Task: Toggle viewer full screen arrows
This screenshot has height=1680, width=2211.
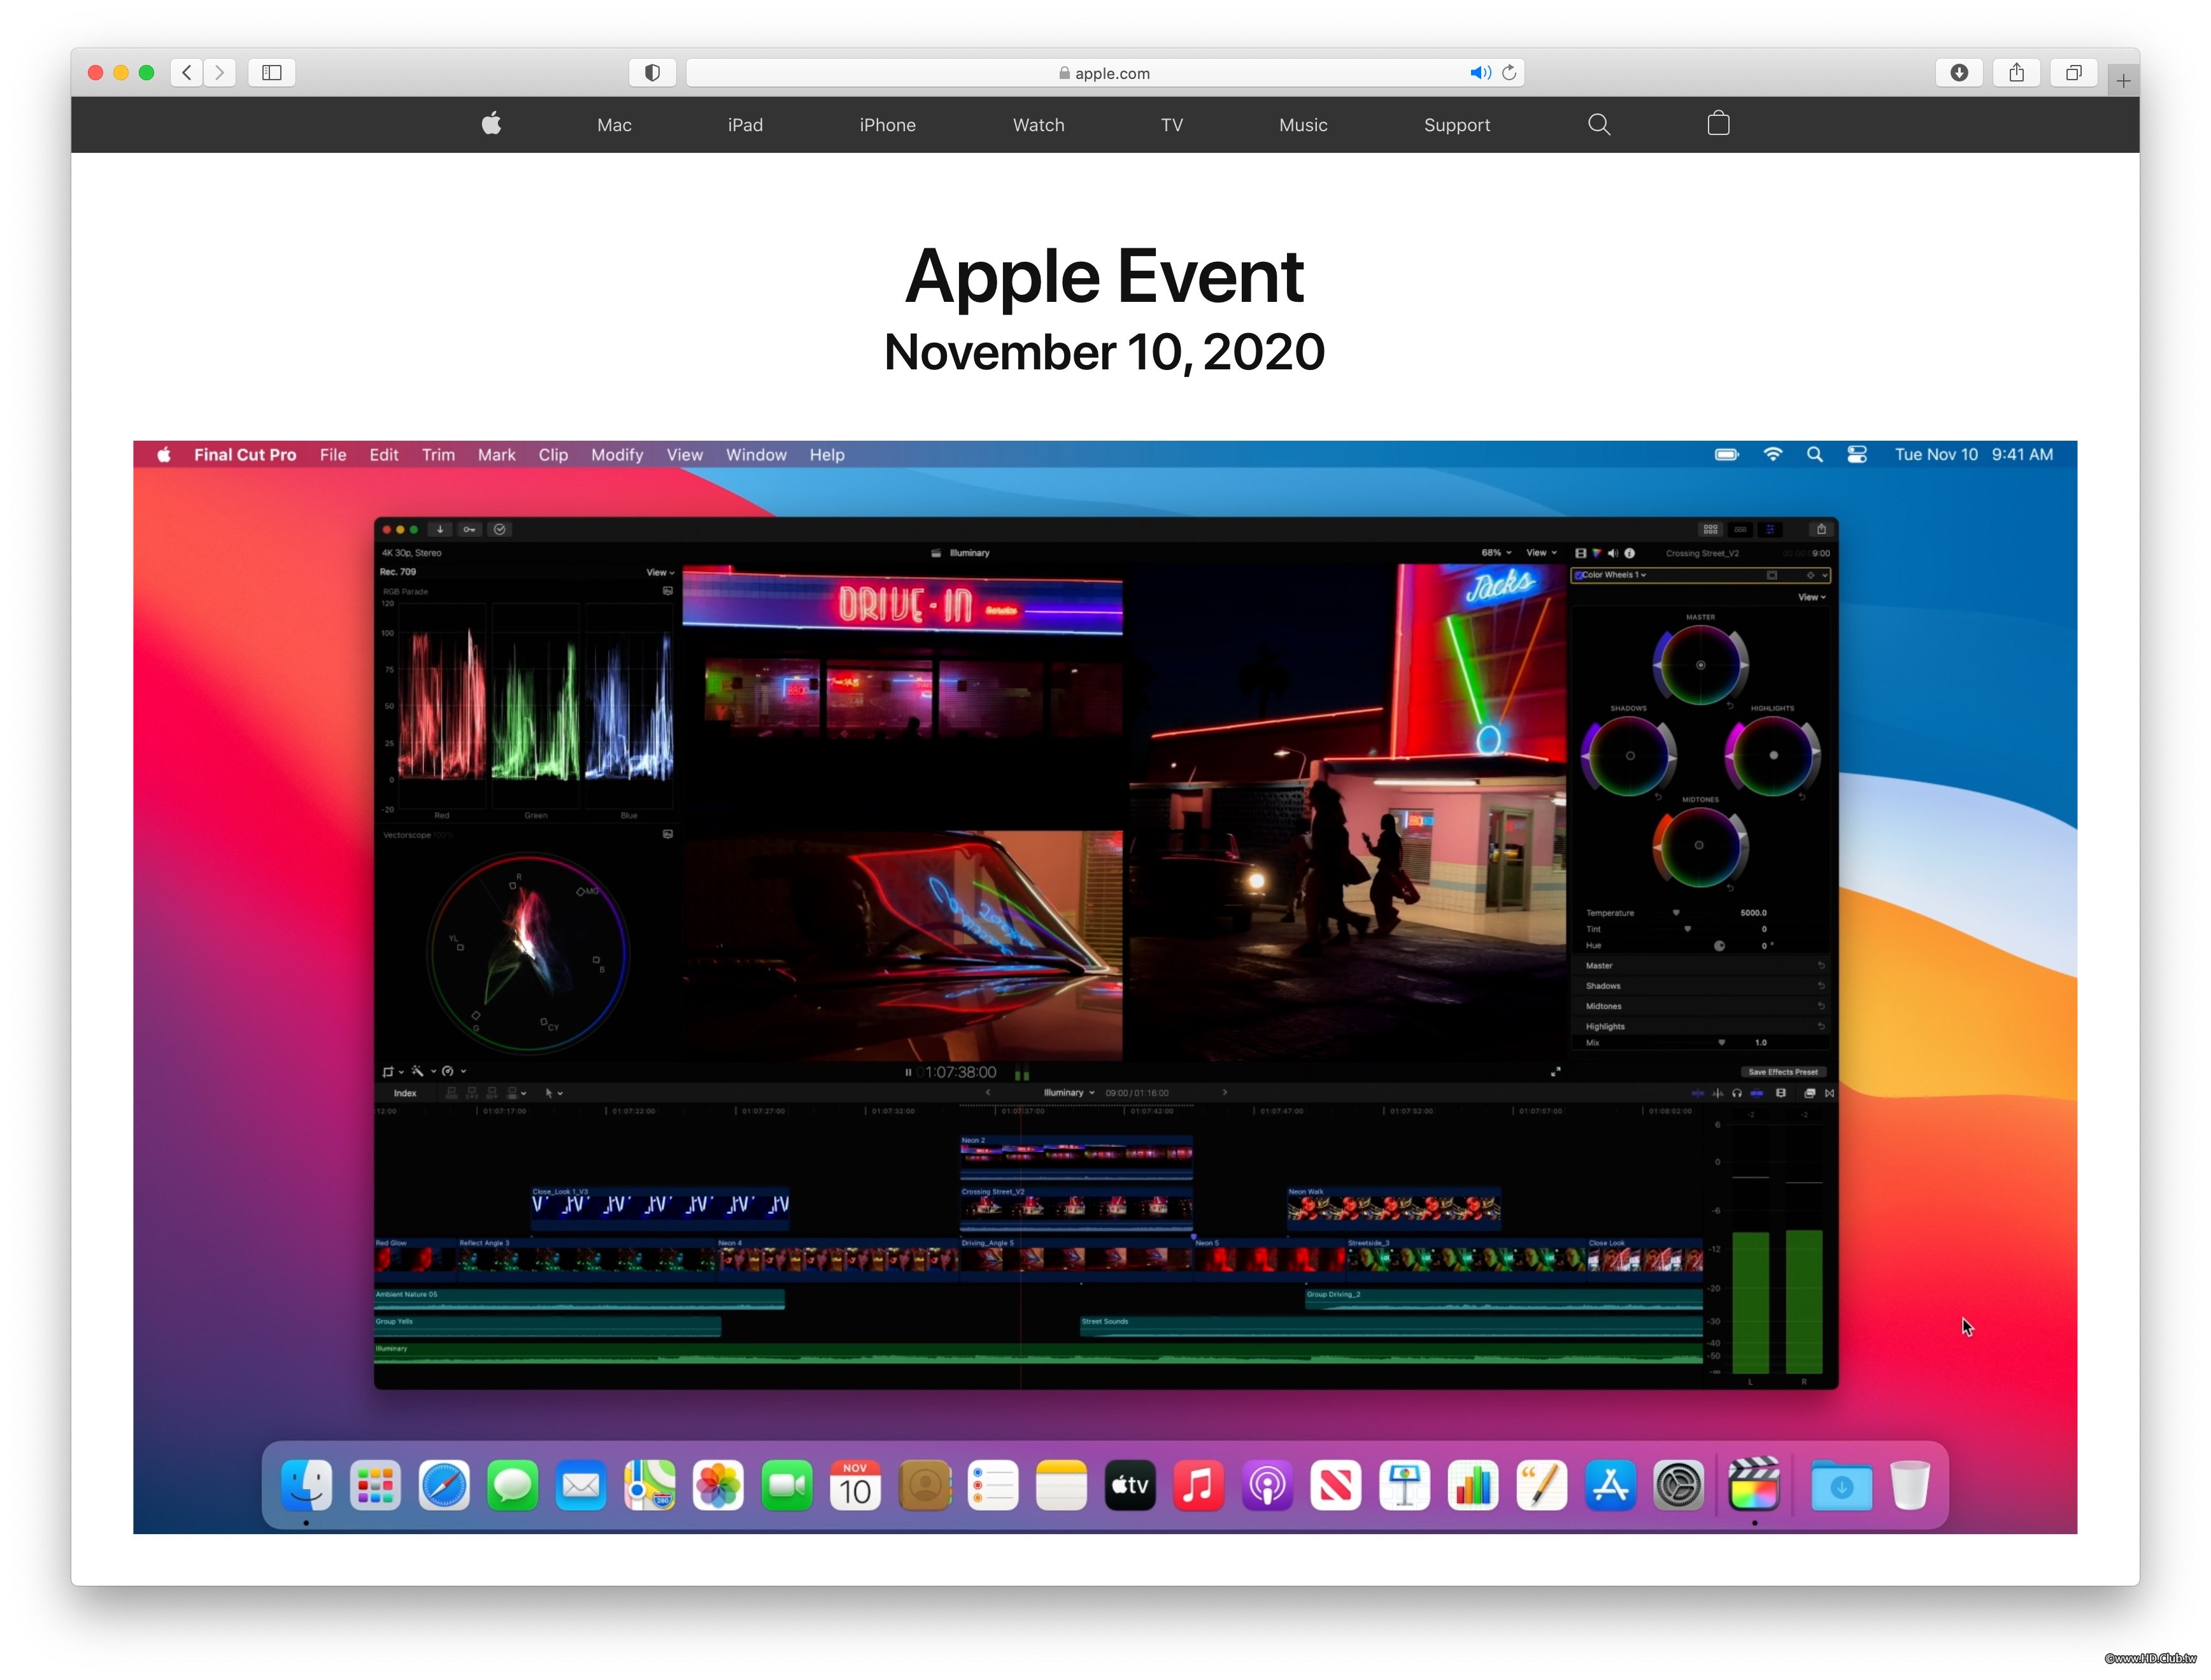Action: 1556,1072
